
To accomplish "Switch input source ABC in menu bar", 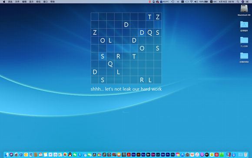I will (x=213, y=2).
